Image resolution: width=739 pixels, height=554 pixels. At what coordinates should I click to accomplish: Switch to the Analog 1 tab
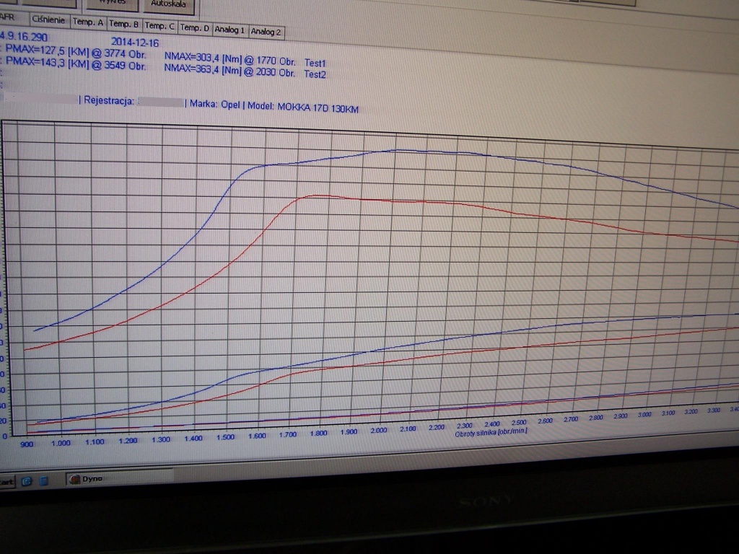229,30
